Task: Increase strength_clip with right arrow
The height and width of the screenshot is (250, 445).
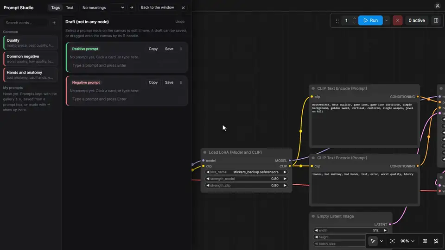Action: click(x=285, y=185)
